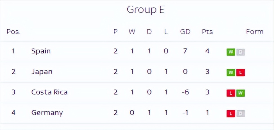
Task: Click Costa Rica's red L form badge
Action: 231,93
